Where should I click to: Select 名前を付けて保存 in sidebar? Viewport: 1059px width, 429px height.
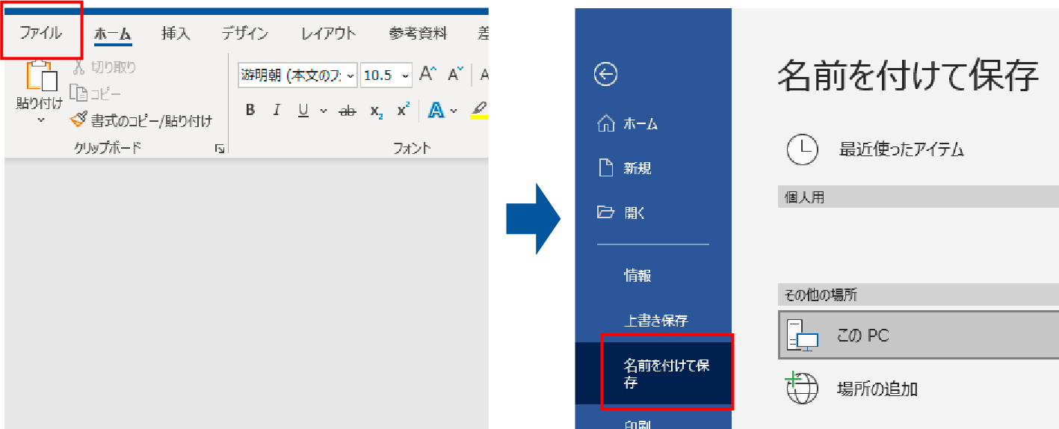click(653, 374)
